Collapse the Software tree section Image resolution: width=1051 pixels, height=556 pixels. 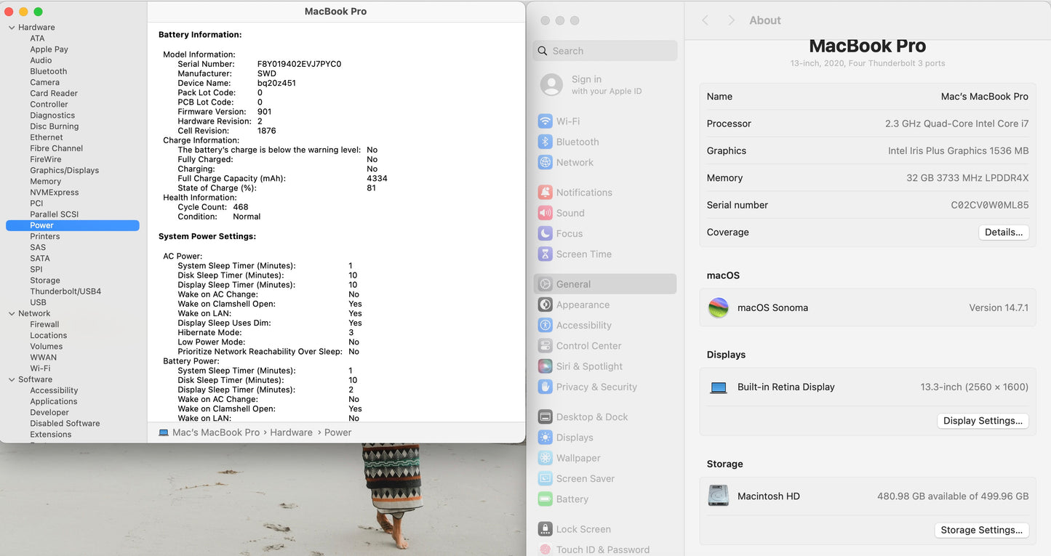coord(12,379)
